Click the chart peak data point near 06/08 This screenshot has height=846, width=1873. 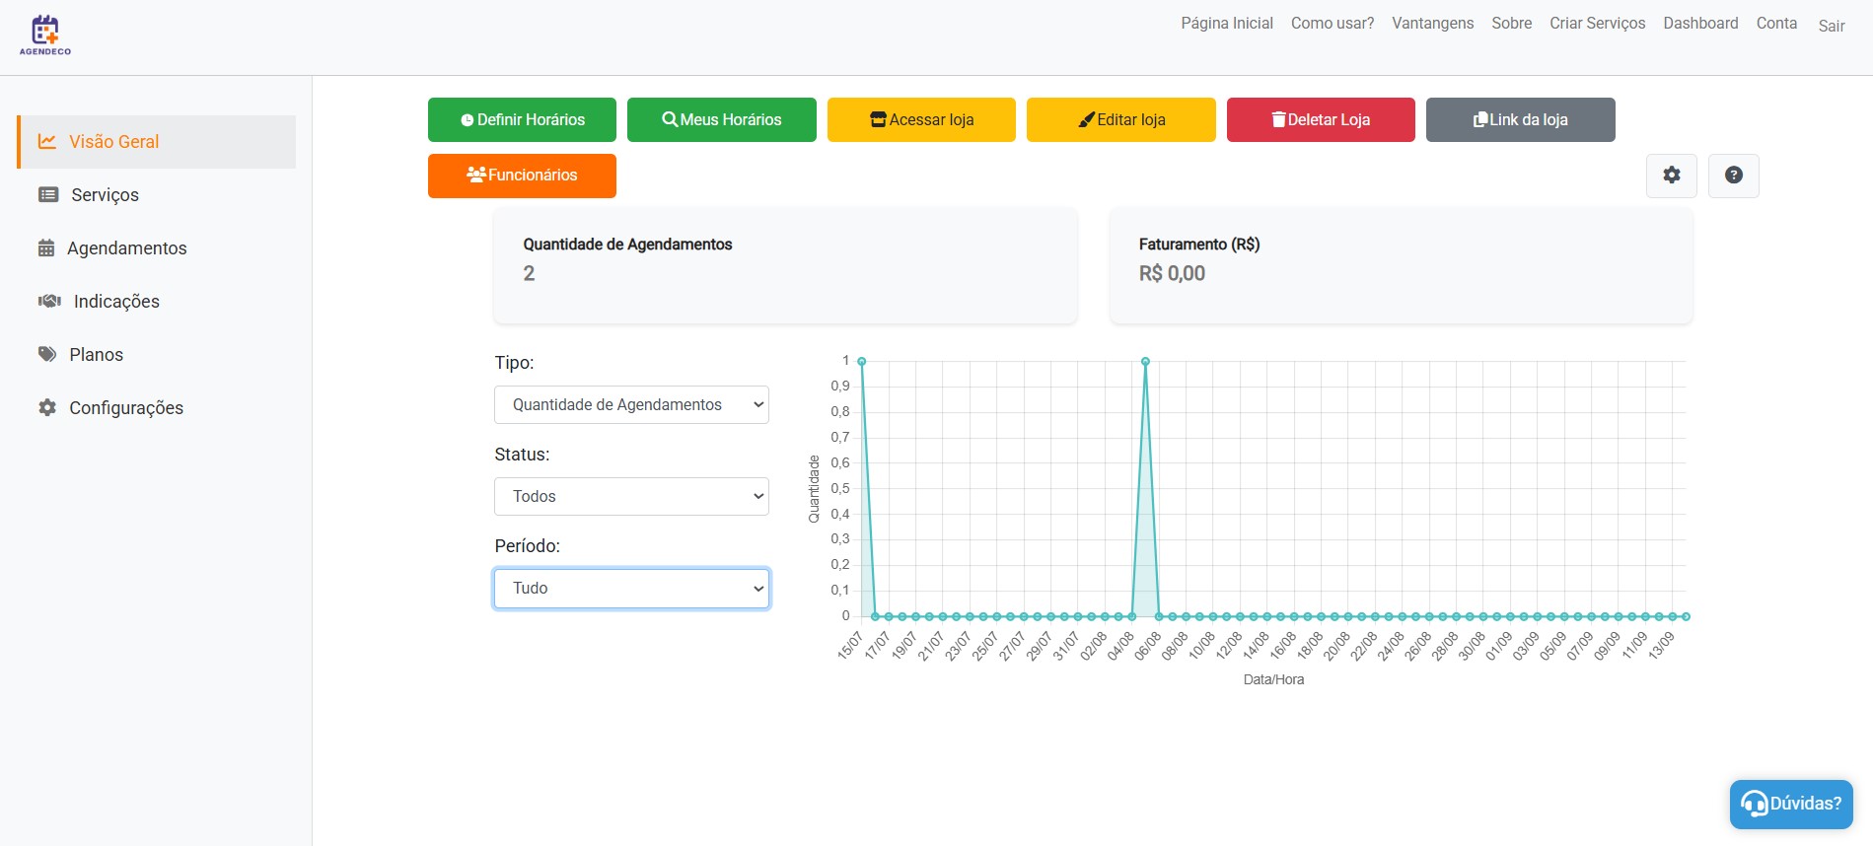1145,362
